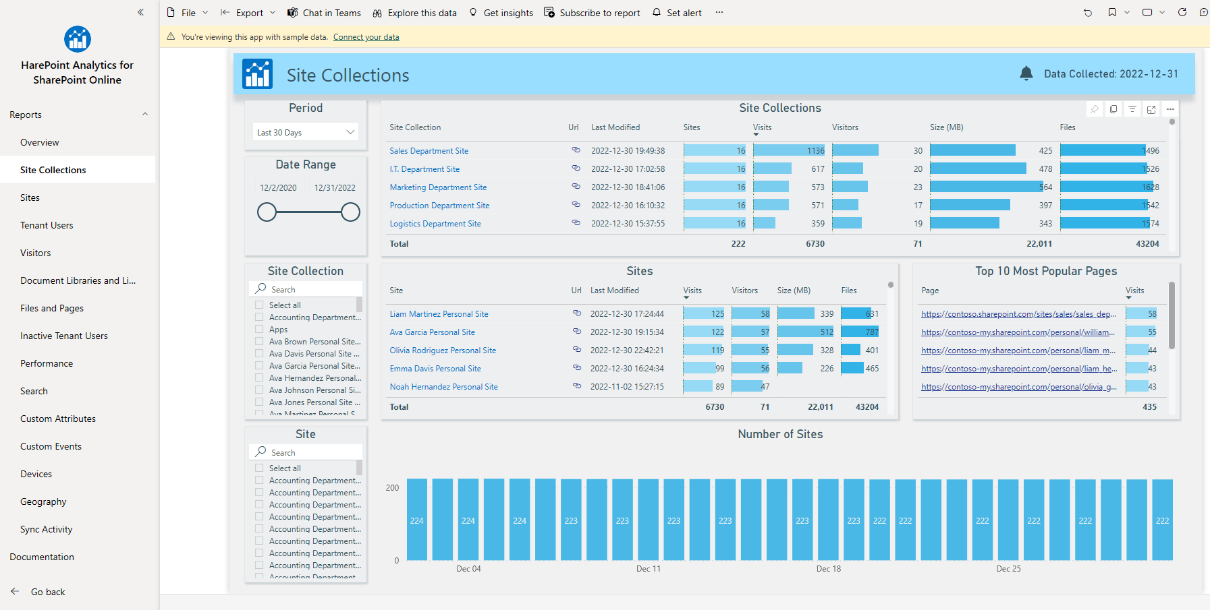This screenshot has height=610, width=1210.
Task: Click the notification bell icon in the header
Action: coord(1026,73)
